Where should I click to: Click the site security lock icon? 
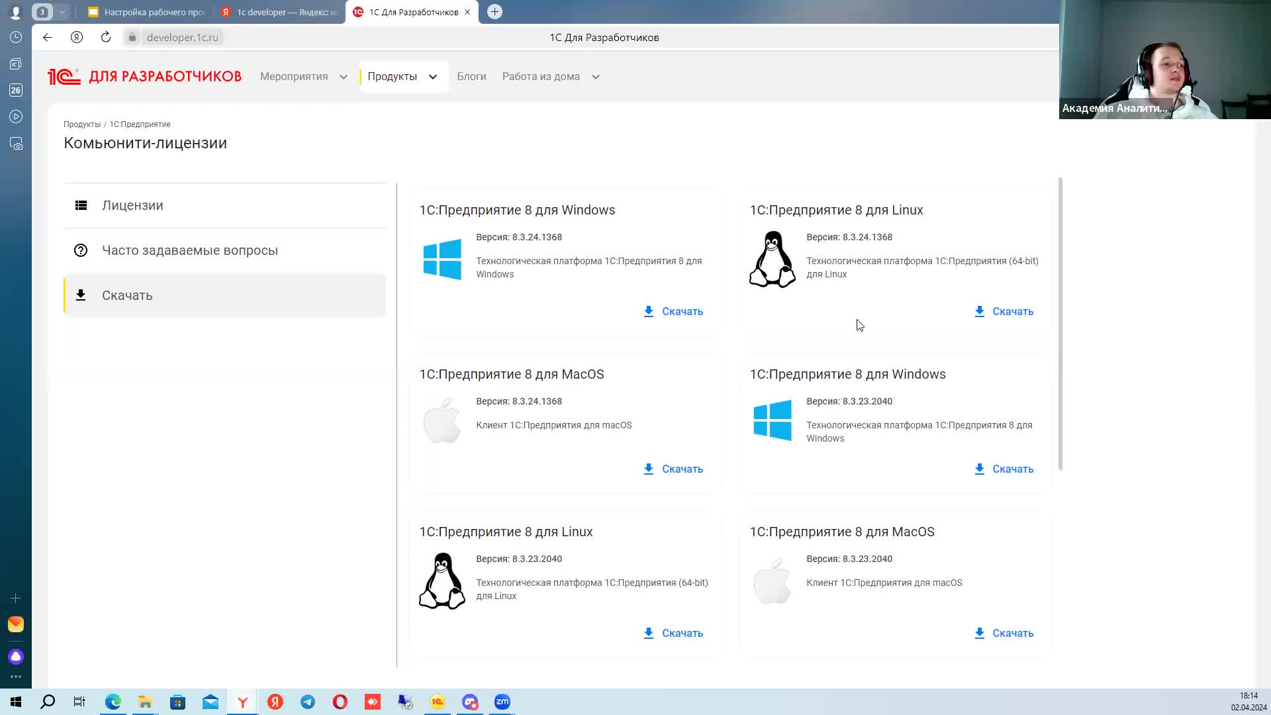click(132, 37)
